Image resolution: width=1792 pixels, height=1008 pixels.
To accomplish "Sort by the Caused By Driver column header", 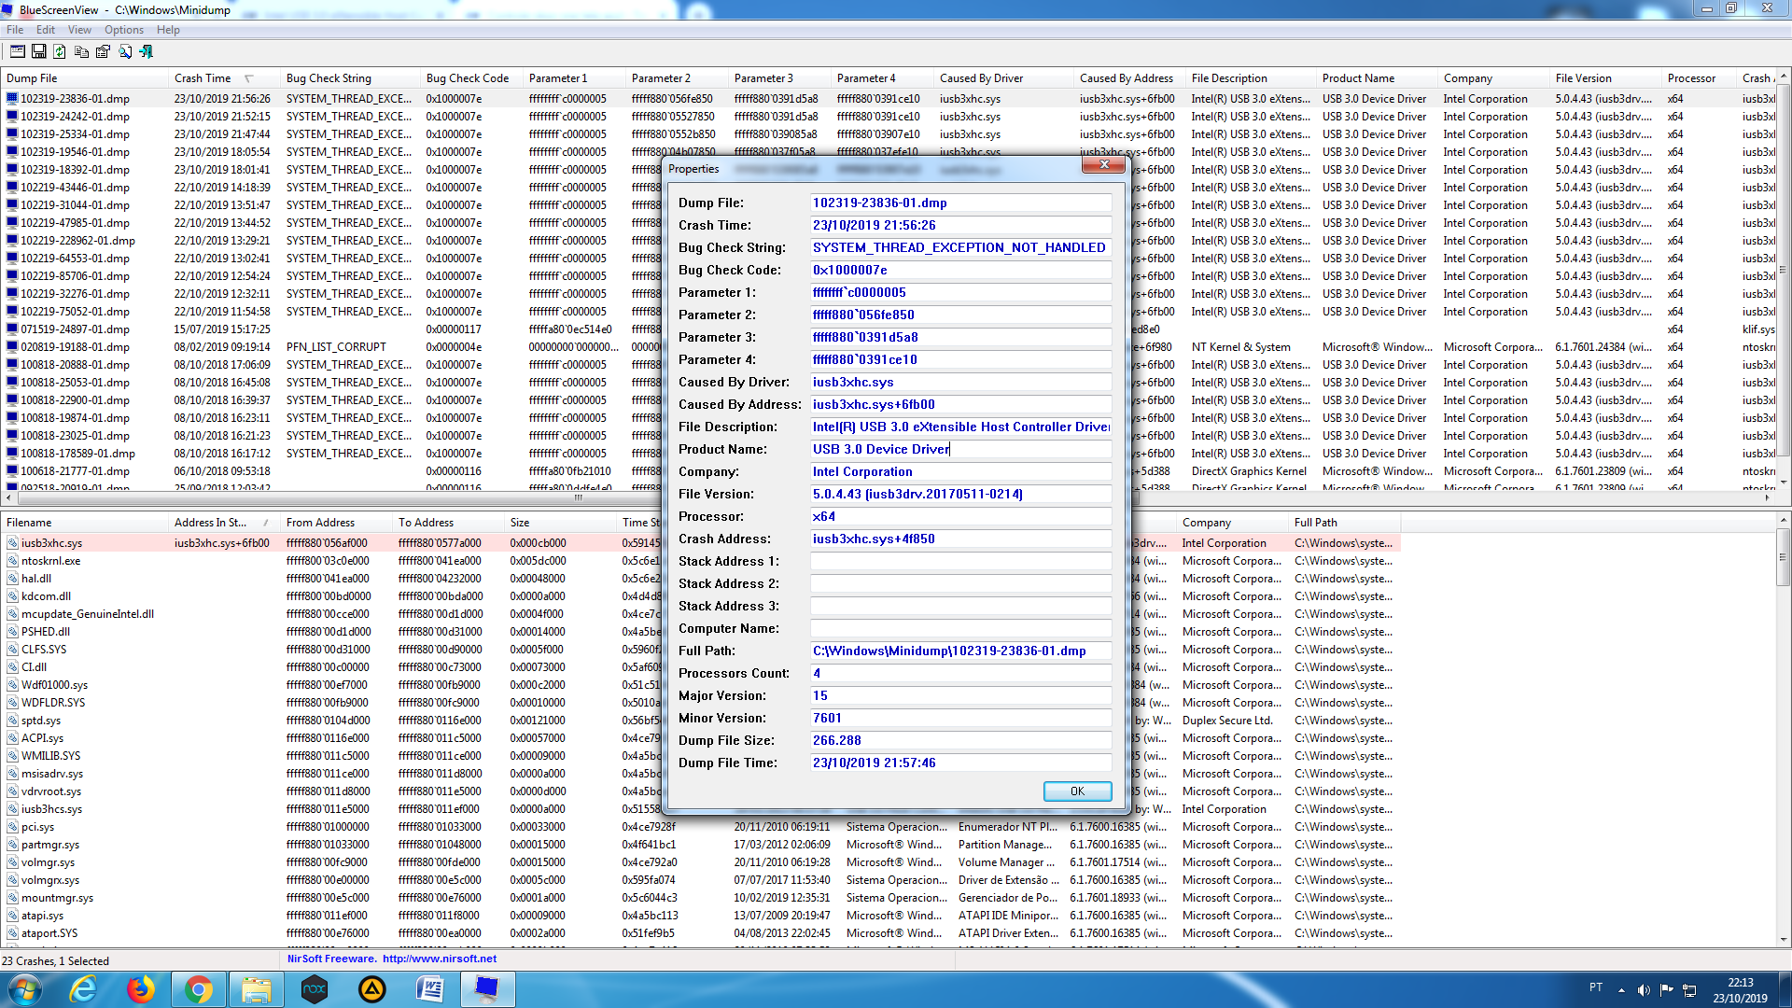I will 1004,78.
